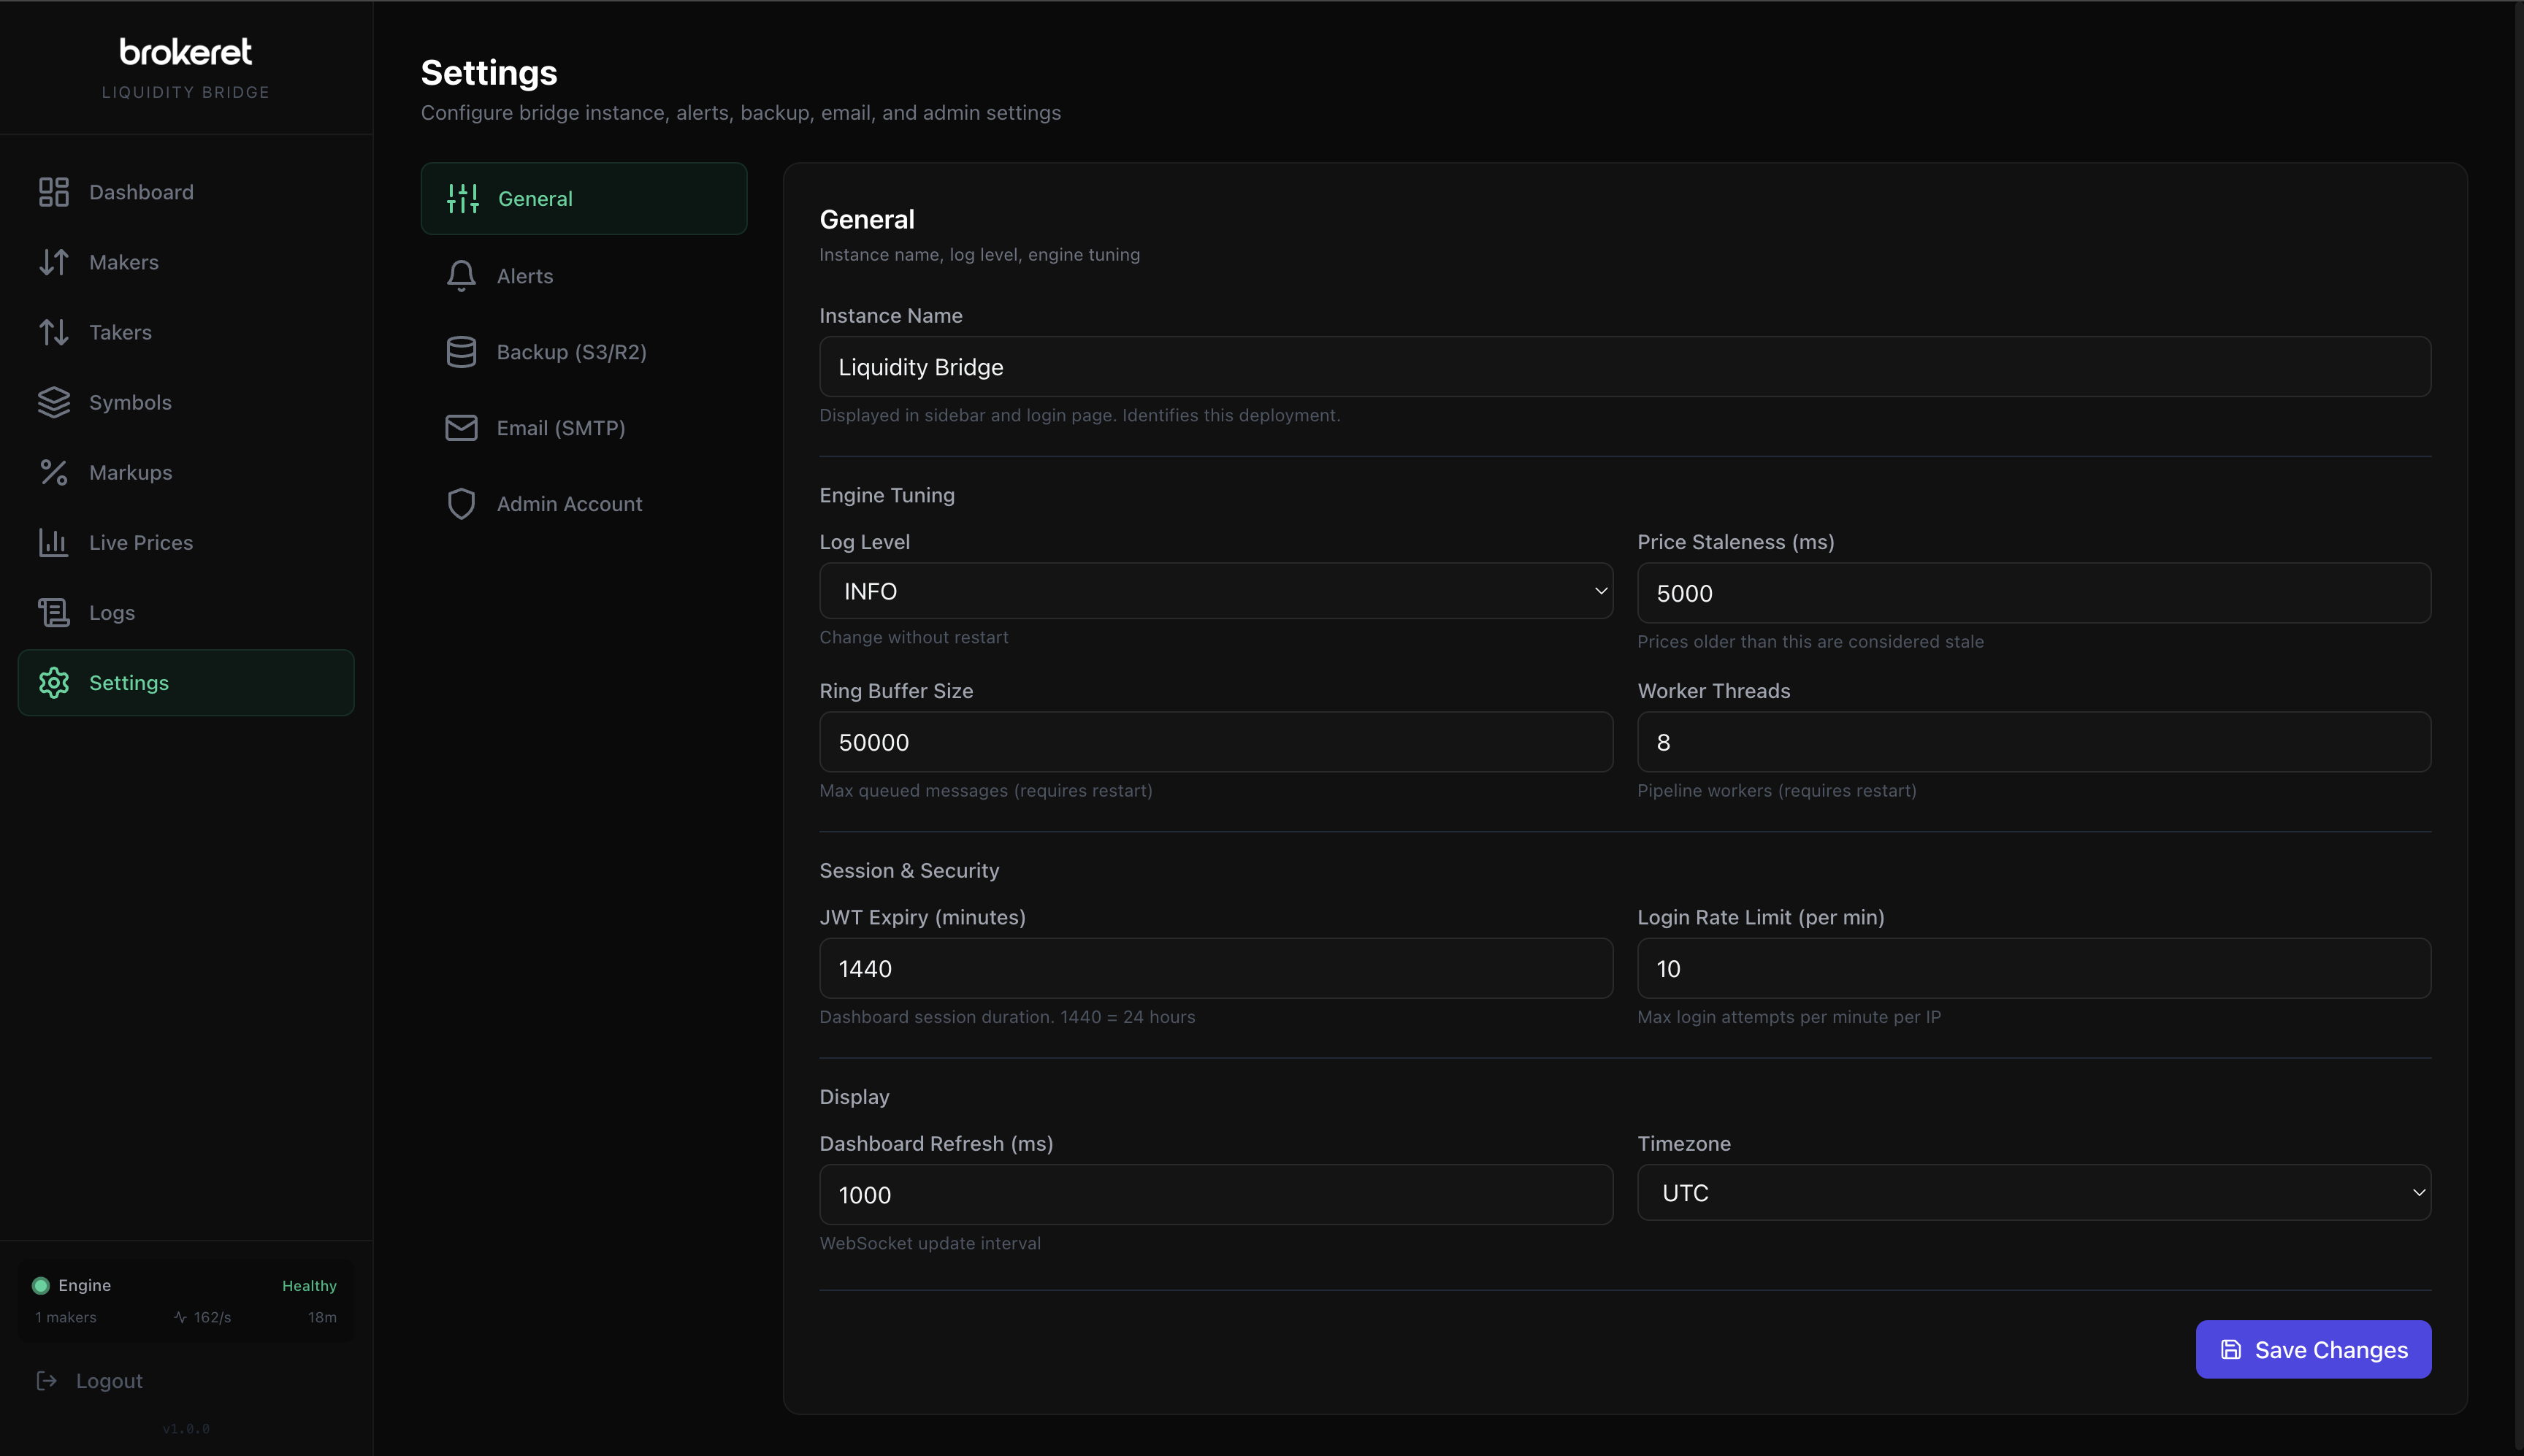The image size is (2524, 1456).
Task: Open Email settings via envelope icon
Action: (x=461, y=427)
